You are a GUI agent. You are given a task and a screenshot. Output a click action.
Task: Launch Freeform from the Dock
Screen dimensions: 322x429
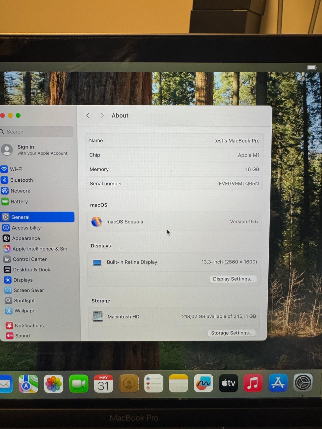click(x=204, y=383)
